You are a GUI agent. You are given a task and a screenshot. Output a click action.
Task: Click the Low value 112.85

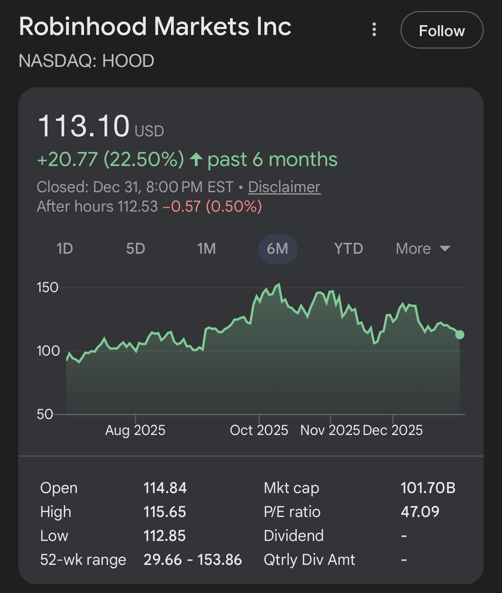click(165, 536)
